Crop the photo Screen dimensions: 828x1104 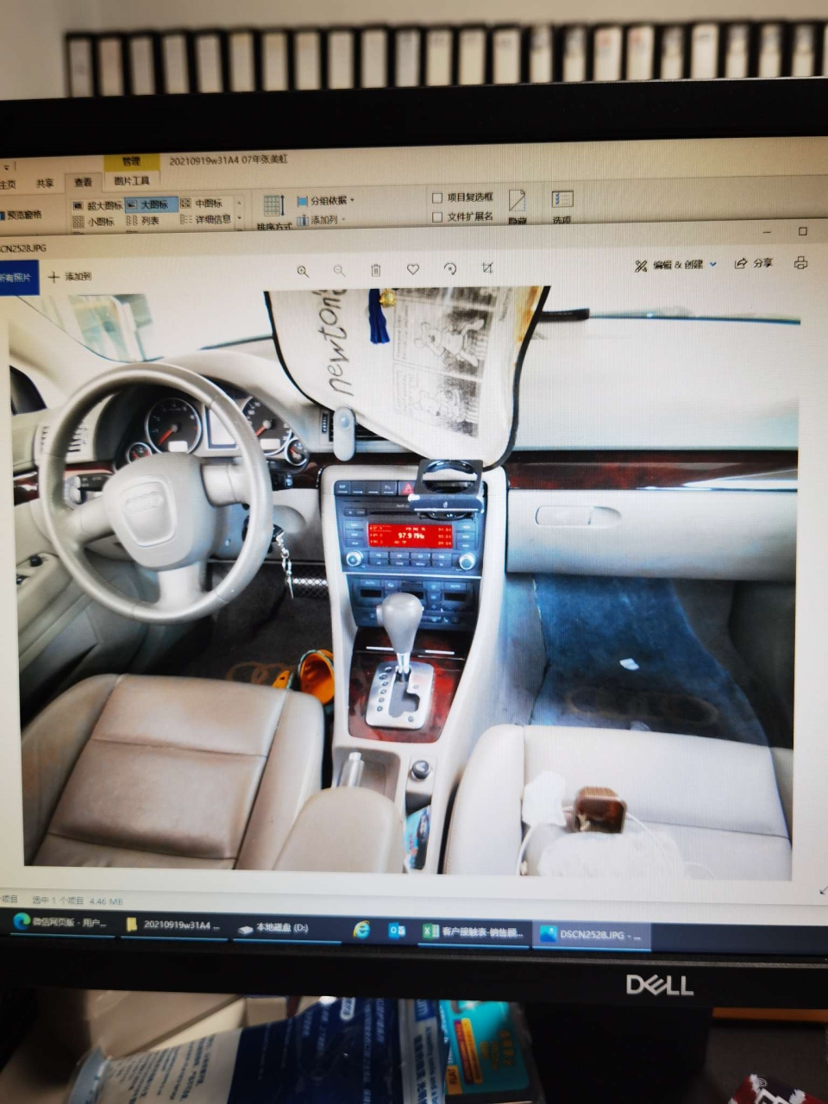point(487,268)
